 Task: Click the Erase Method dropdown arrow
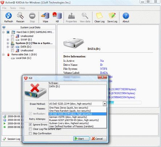[x=104, y=104]
